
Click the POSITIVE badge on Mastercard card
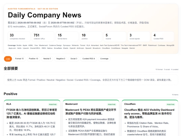[x=112, y=104]
